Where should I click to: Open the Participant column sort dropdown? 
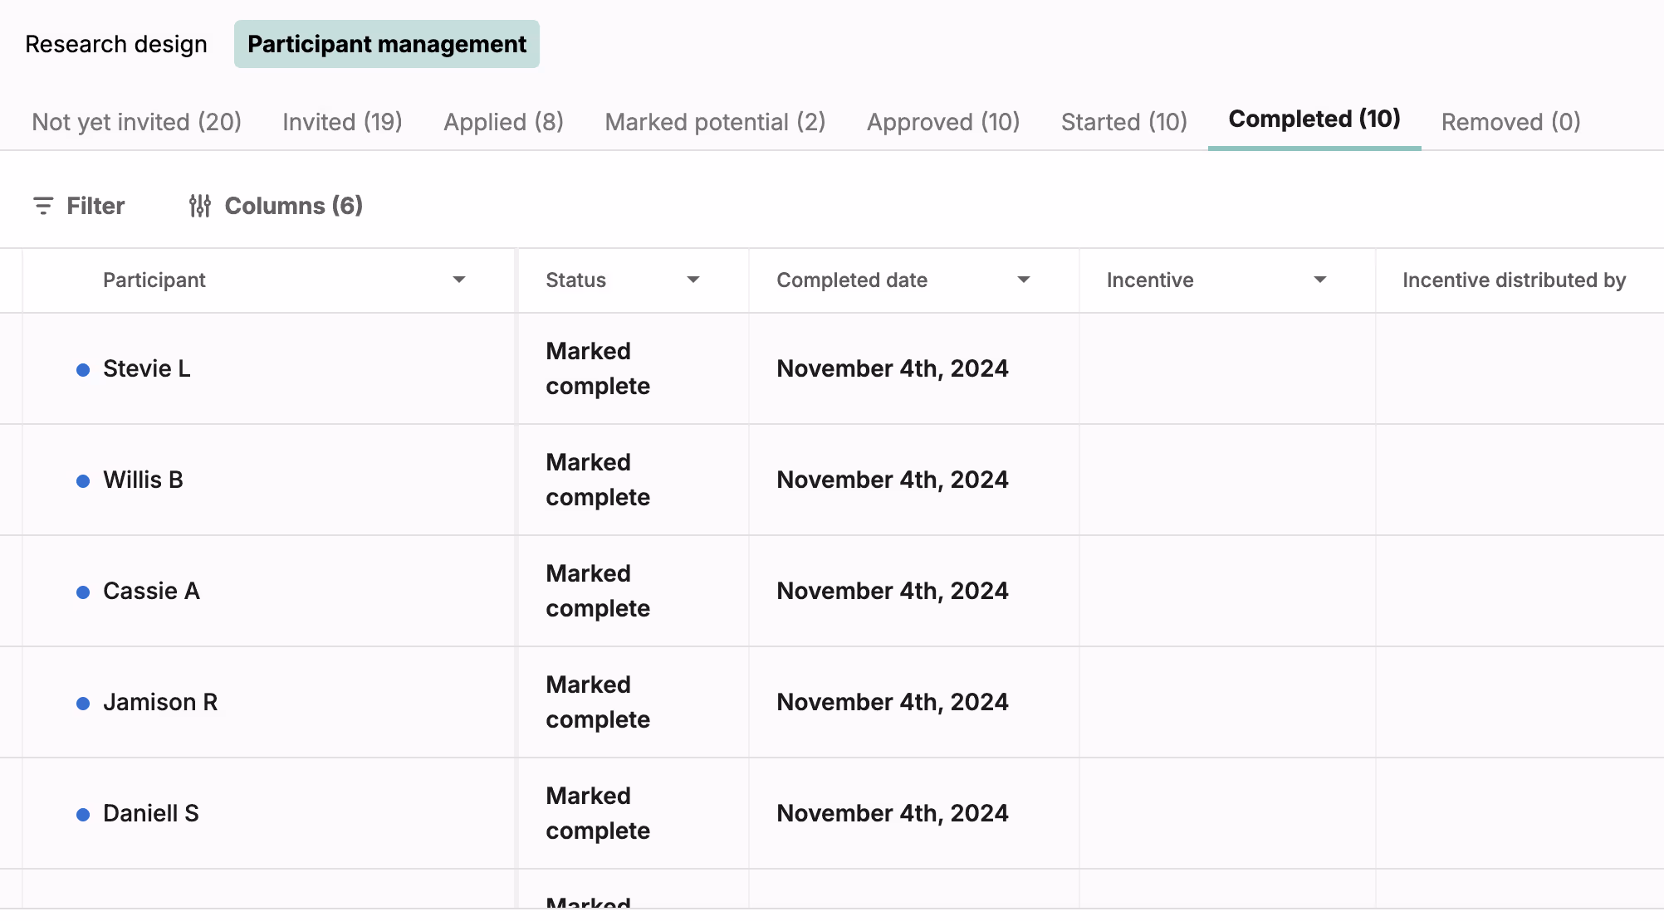pyautogui.click(x=458, y=280)
